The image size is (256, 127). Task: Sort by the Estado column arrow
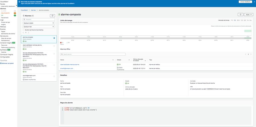tap(129, 60)
